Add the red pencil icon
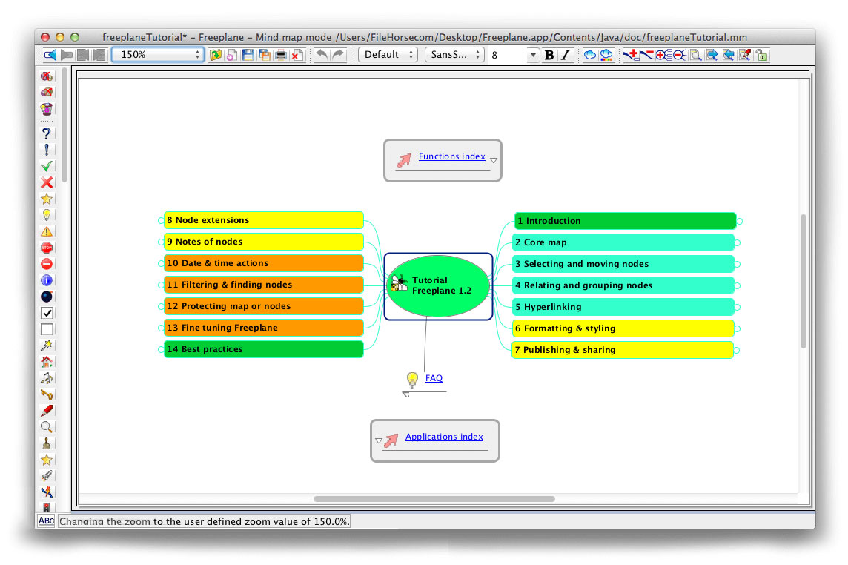 (47, 411)
